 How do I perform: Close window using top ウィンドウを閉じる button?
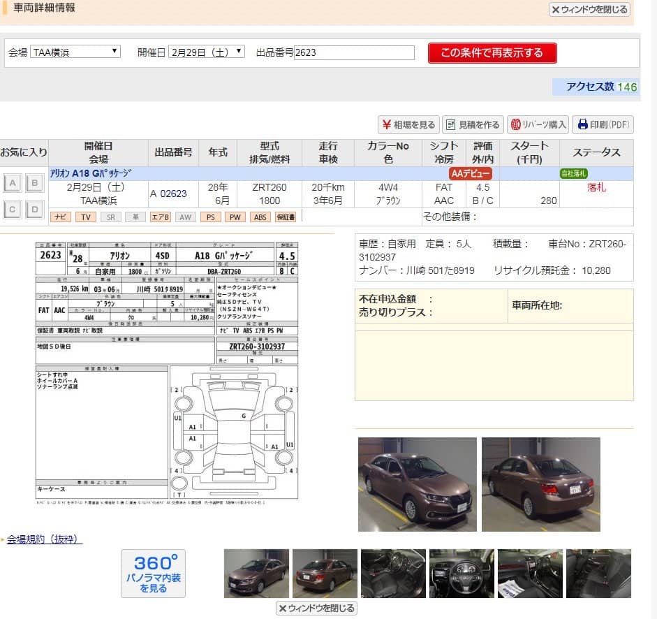point(589,10)
